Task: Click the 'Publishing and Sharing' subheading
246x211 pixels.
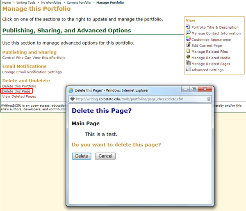Action: [30, 52]
